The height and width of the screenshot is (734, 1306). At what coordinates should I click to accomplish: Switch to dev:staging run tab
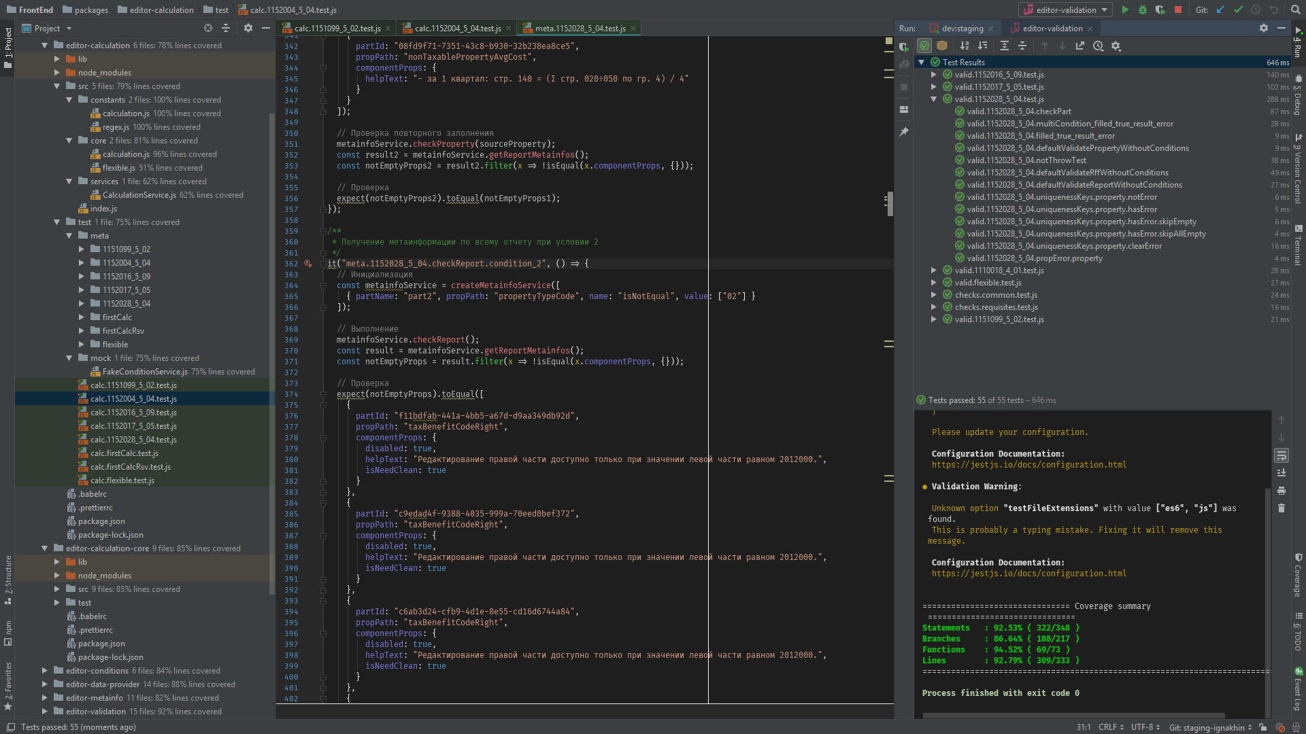[x=962, y=29]
